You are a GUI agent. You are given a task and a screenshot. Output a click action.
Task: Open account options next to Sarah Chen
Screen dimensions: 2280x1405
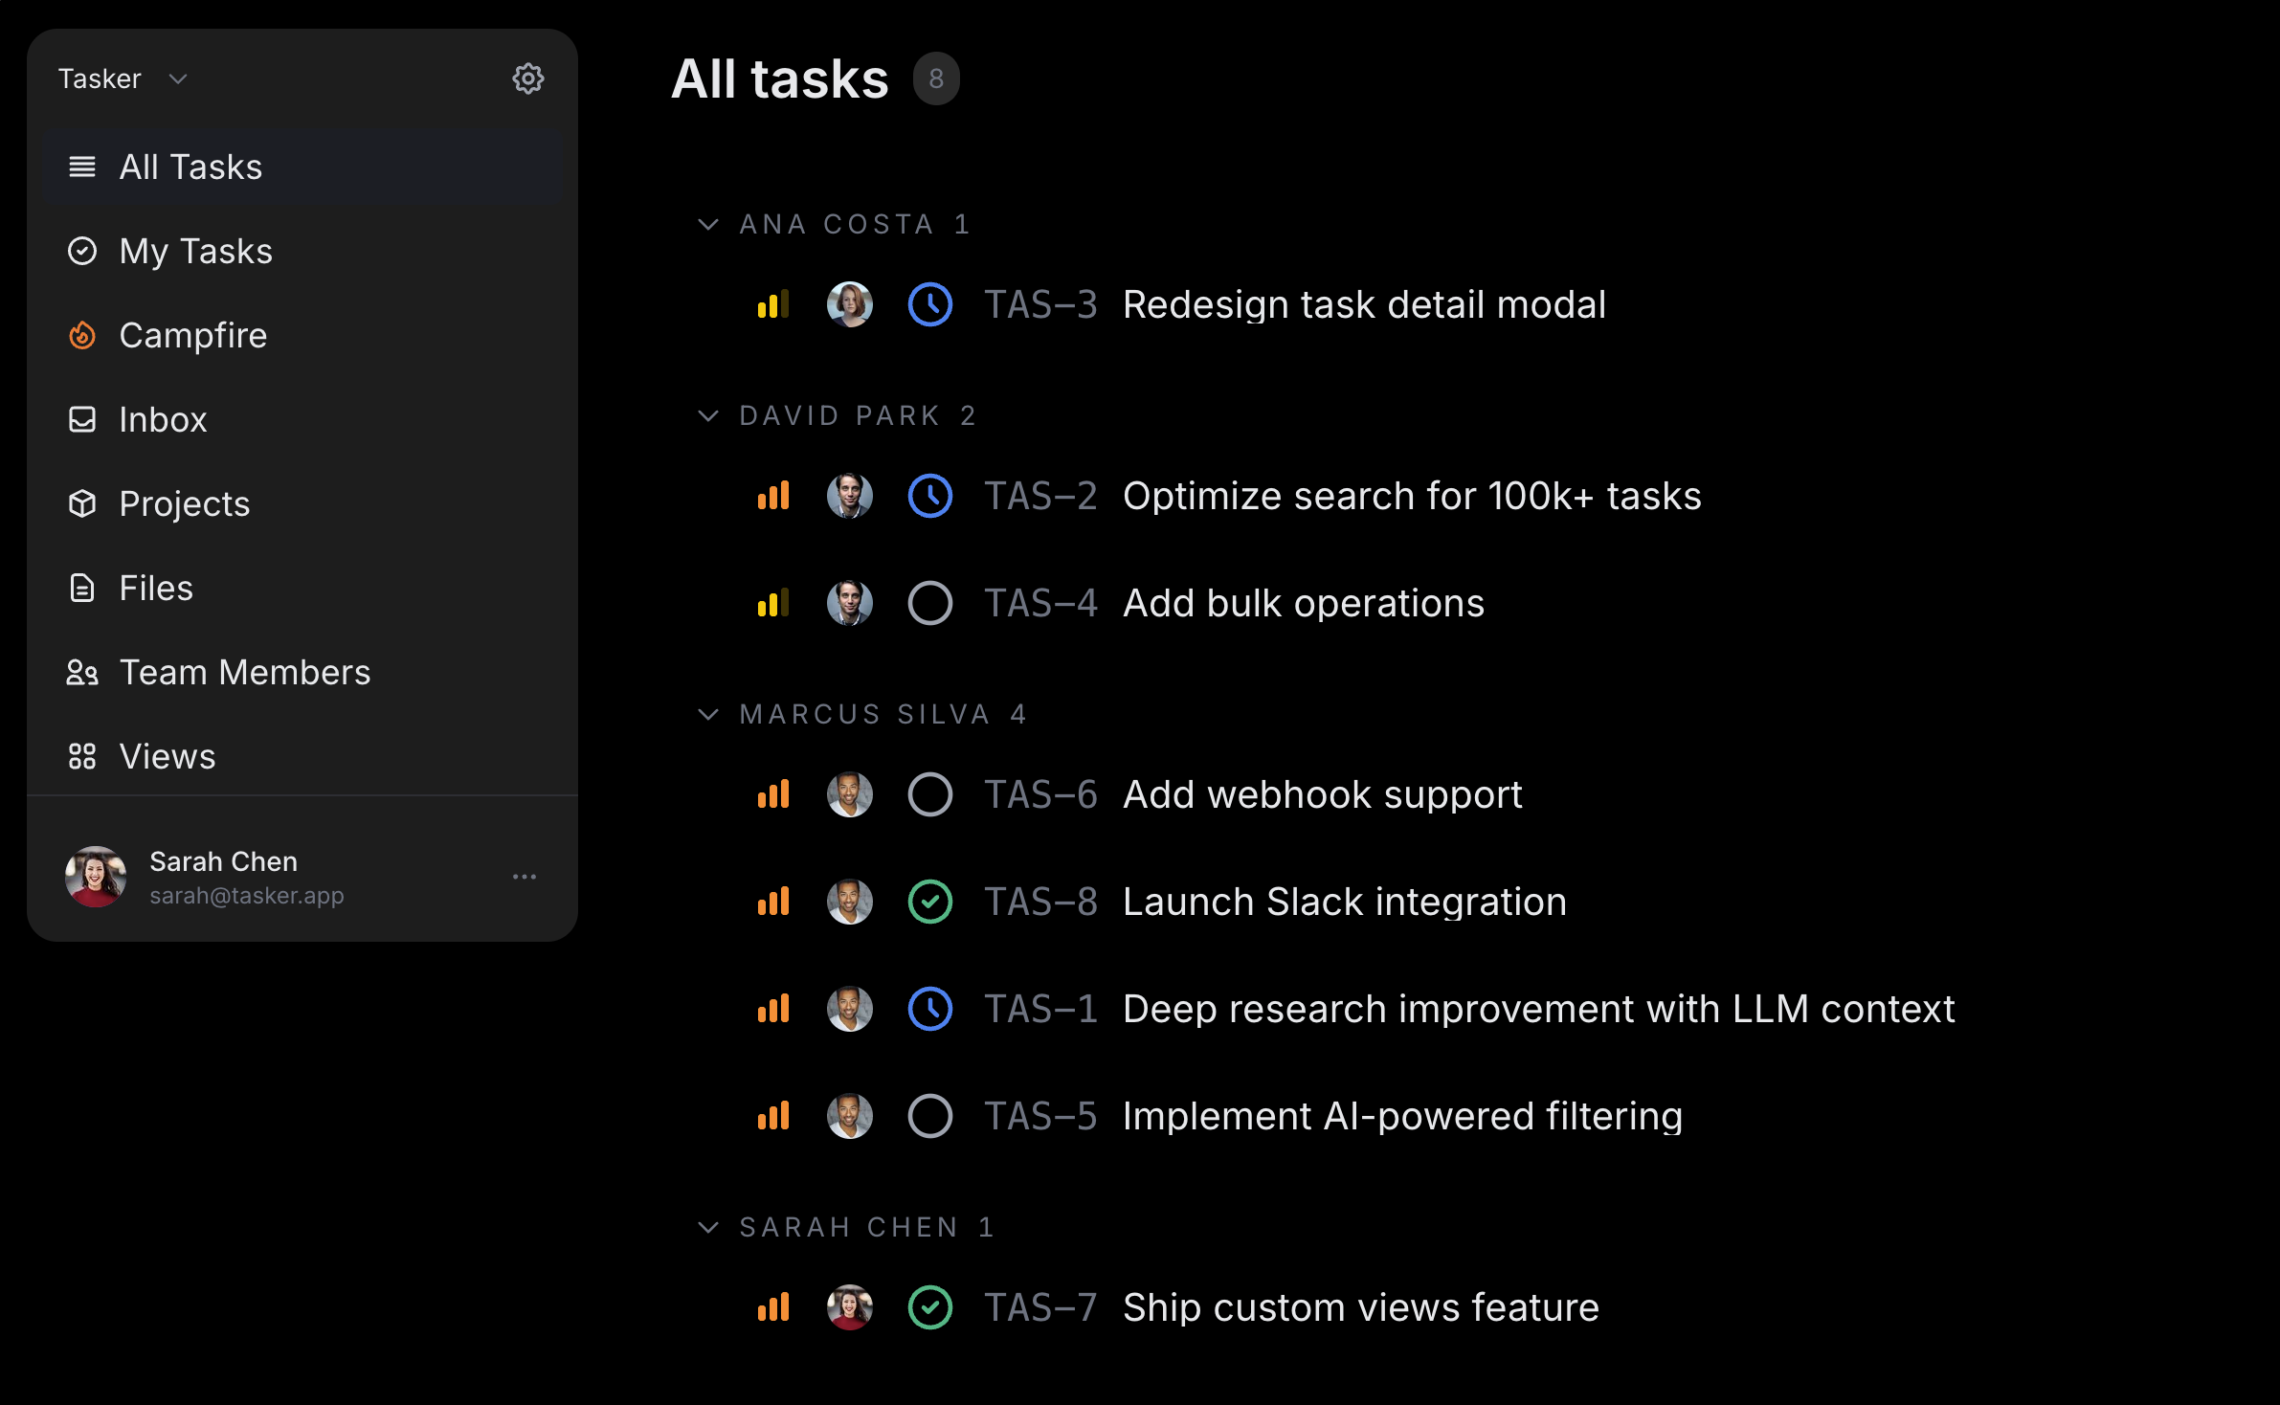(x=525, y=876)
